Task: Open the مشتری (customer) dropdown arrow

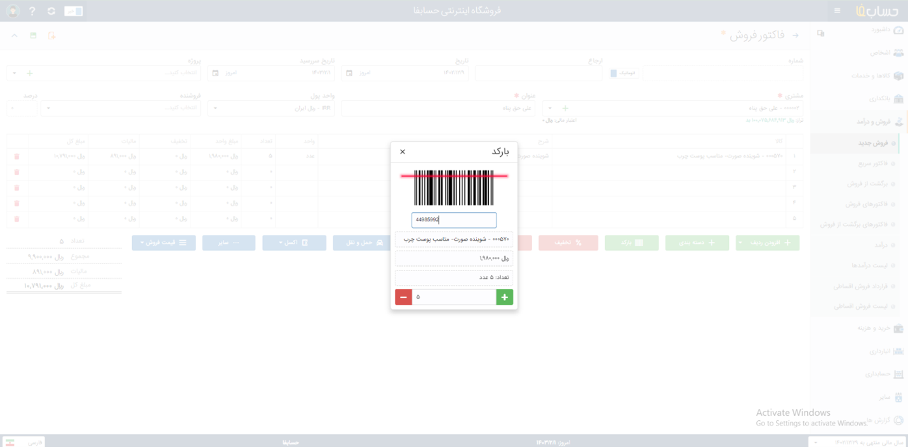Action: click(550, 108)
